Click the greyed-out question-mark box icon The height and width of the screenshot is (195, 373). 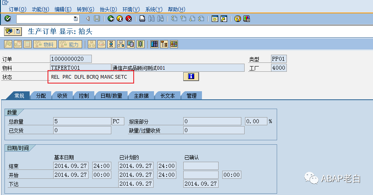(x=18, y=44)
